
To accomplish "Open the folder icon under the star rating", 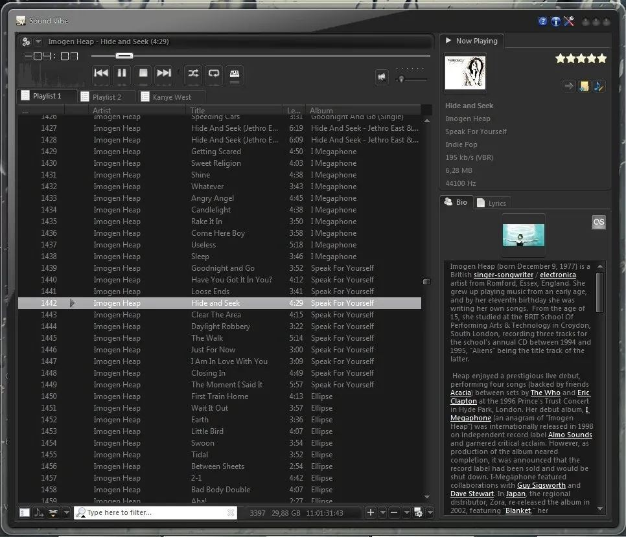I will [583, 86].
